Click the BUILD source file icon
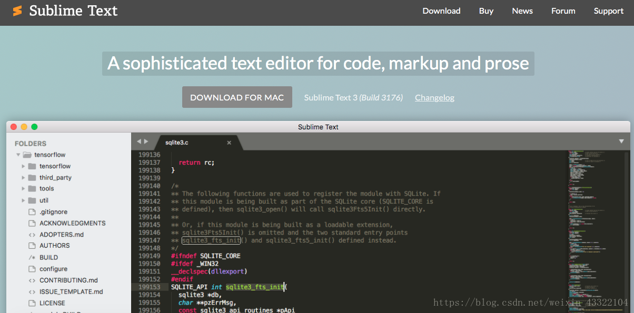This screenshot has height=313, width=634. pyautogui.click(x=32, y=257)
